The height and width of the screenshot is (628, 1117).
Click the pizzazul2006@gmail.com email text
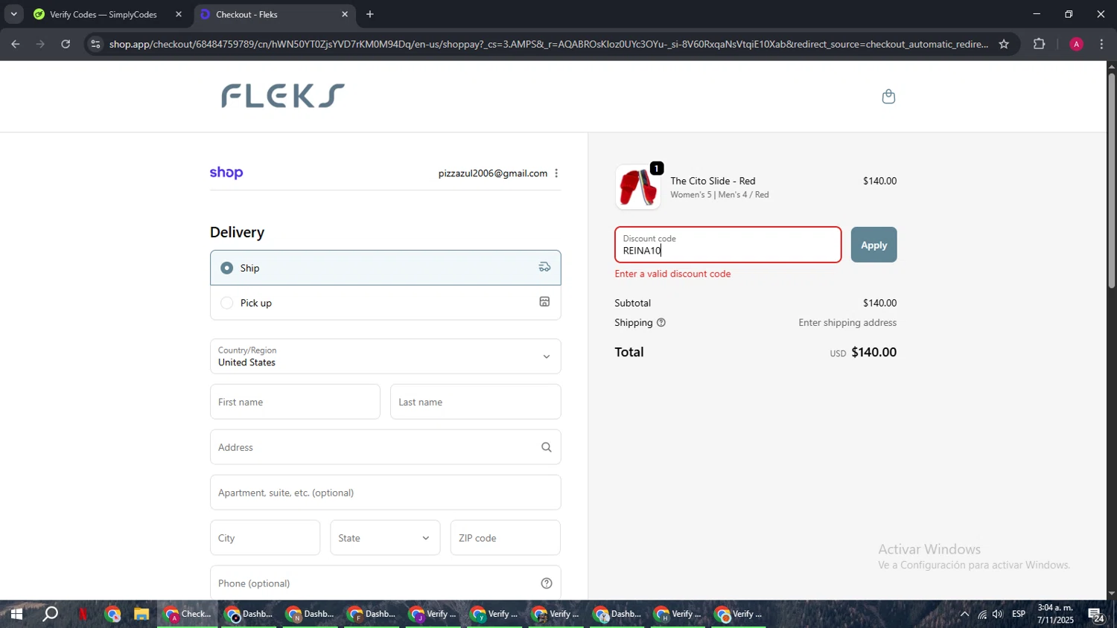493,173
